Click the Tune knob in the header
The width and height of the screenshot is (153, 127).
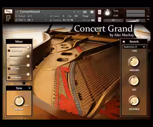point(107,13)
